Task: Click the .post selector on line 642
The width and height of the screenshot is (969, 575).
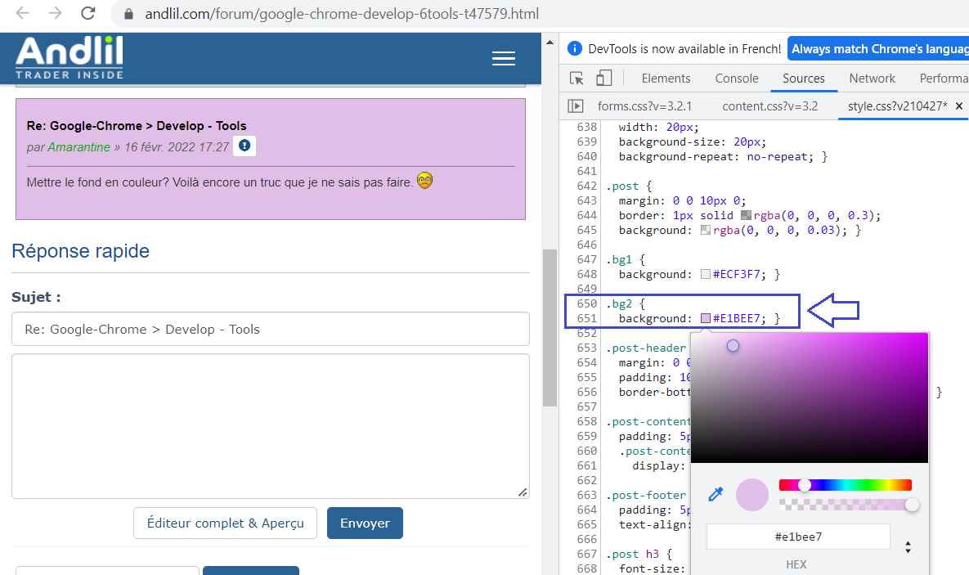Action: click(622, 186)
